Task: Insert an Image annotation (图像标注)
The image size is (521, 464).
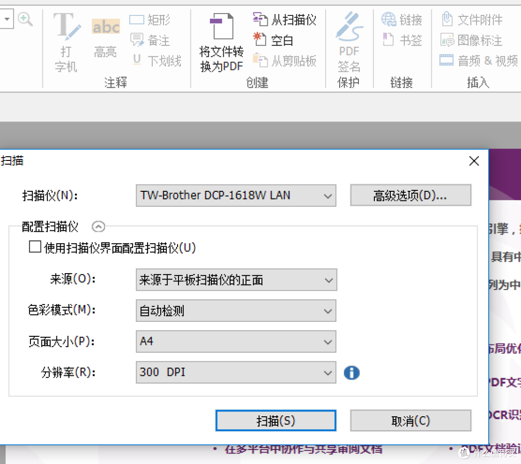Action: [x=471, y=40]
